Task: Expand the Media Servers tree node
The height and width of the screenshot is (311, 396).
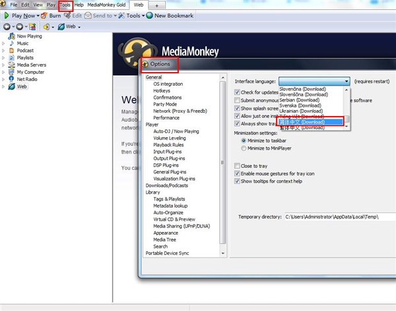Action: (3, 65)
